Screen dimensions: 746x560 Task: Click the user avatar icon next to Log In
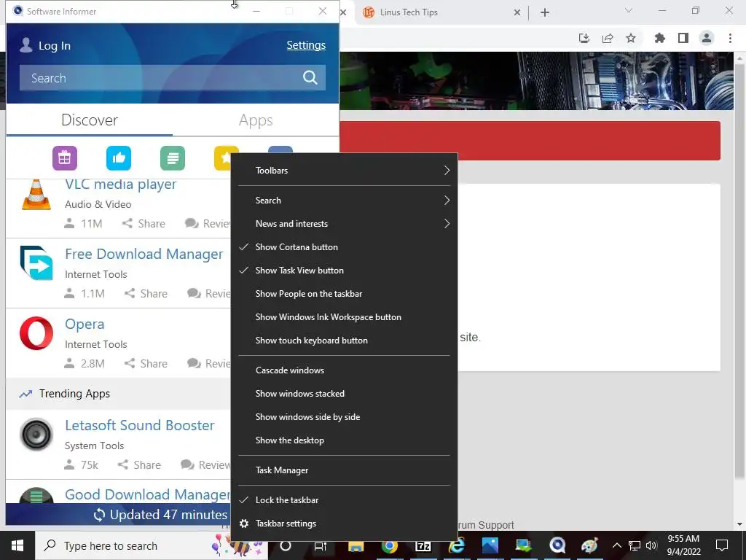tap(25, 45)
